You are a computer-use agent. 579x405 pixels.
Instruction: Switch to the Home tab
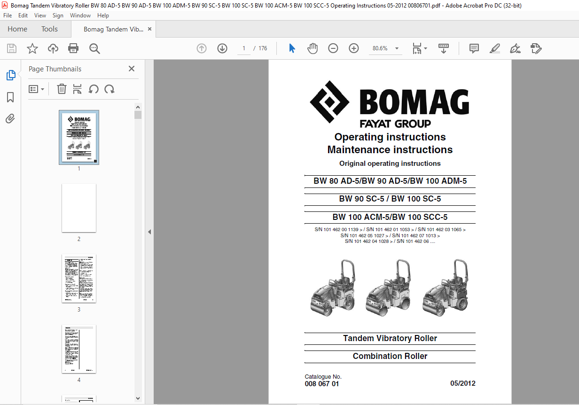[x=17, y=29]
